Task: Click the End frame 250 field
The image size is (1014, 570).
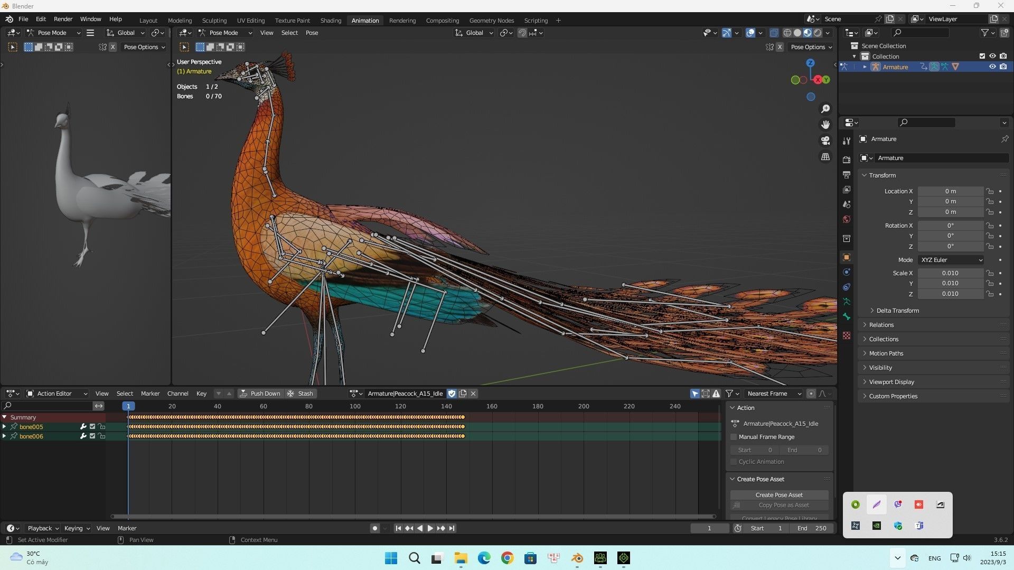Action: (812, 528)
